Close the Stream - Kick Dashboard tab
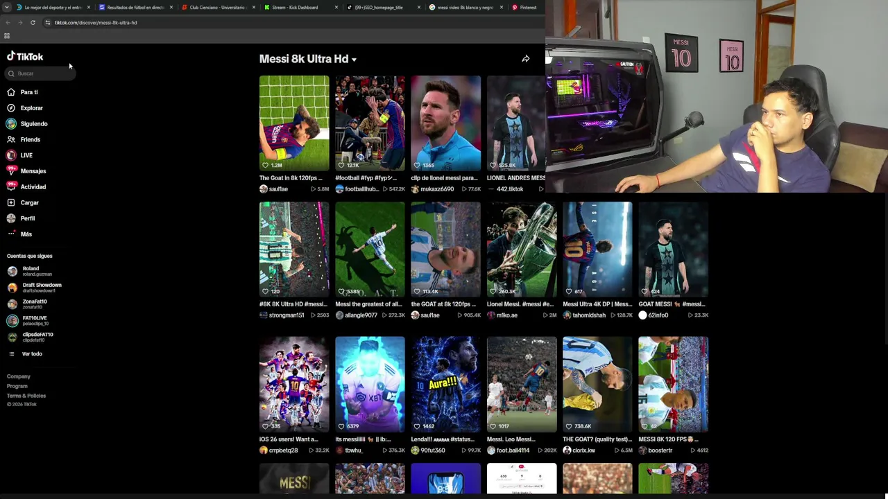The height and width of the screenshot is (499, 888). 336,8
